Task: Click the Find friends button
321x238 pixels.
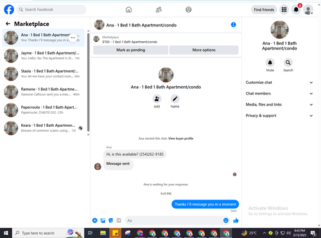Action: coord(264,10)
